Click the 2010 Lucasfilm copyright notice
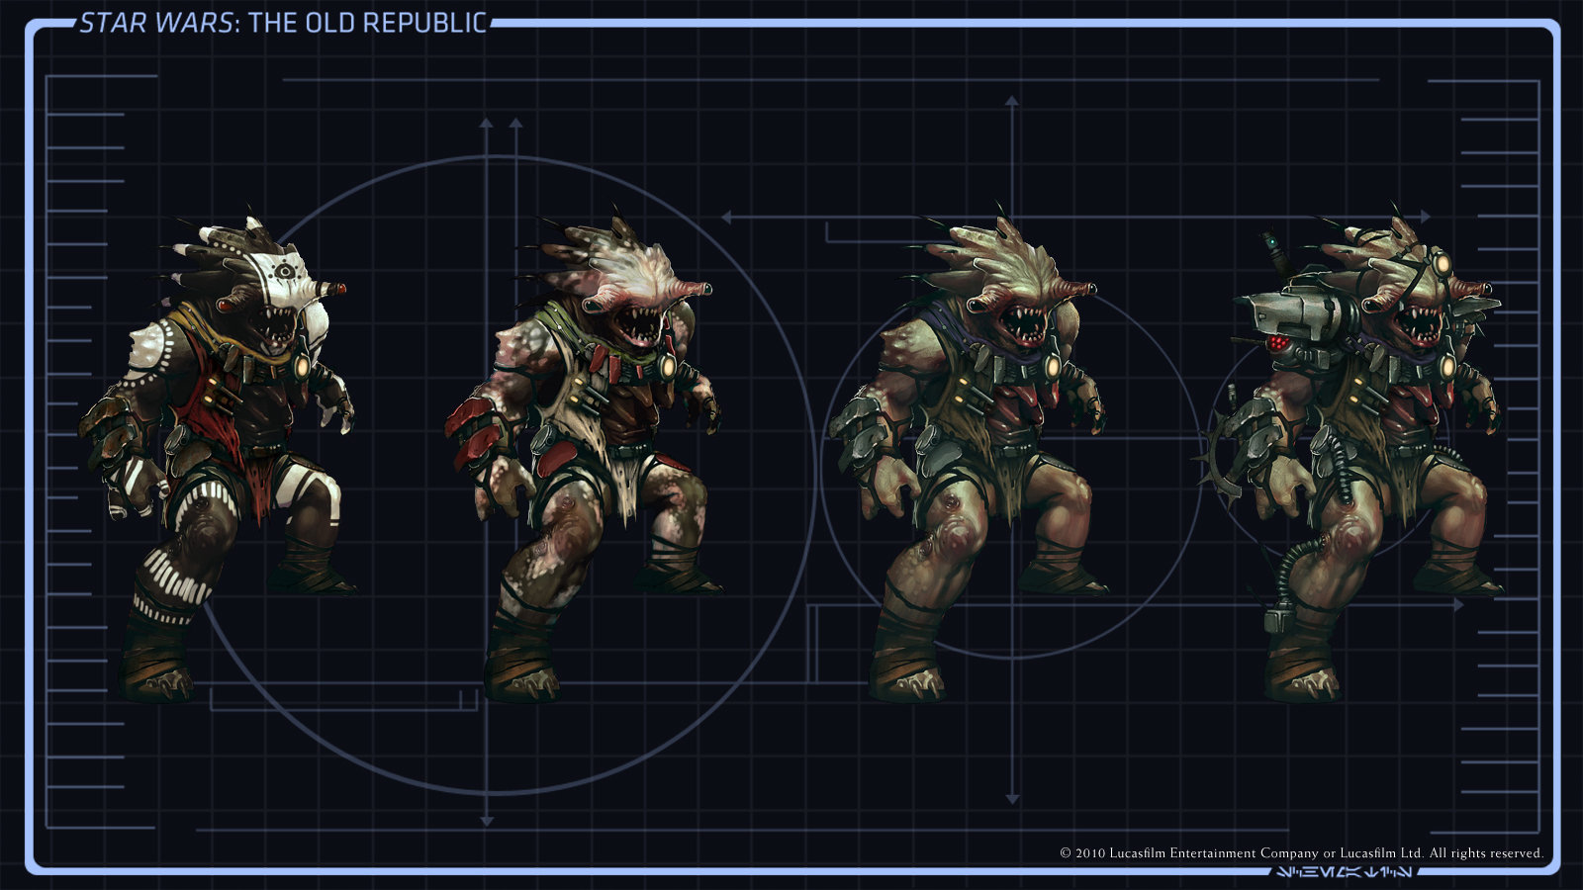 pyautogui.click(x=1301, y=852)
